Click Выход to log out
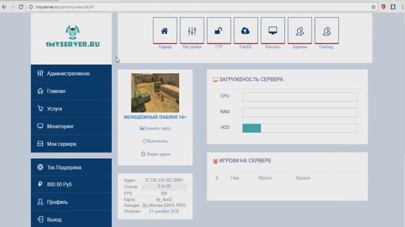Viewport: 405px width, 227px height. (72, 219)
